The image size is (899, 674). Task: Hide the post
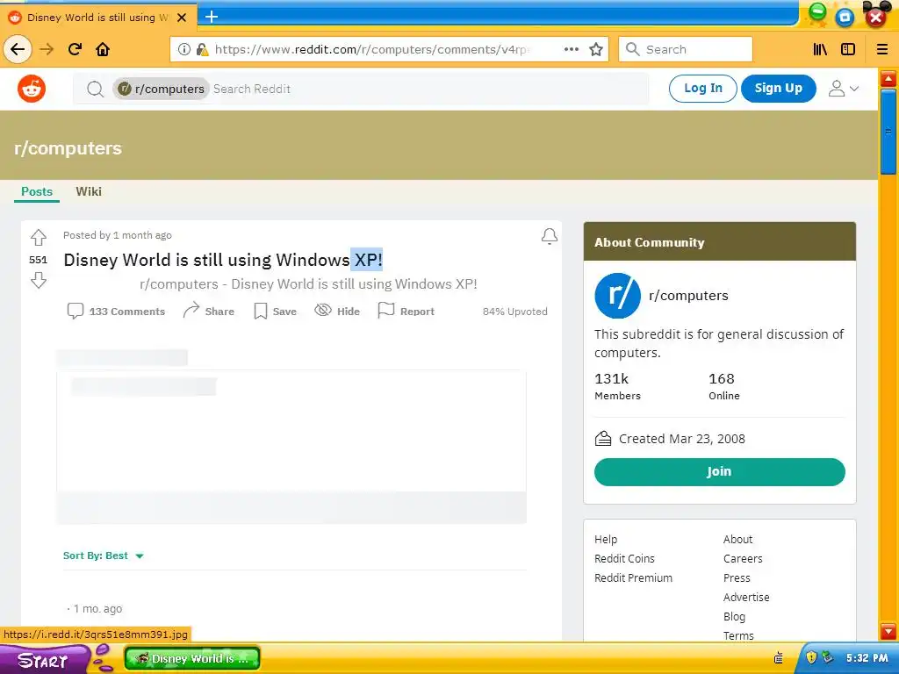click(337, 311)
